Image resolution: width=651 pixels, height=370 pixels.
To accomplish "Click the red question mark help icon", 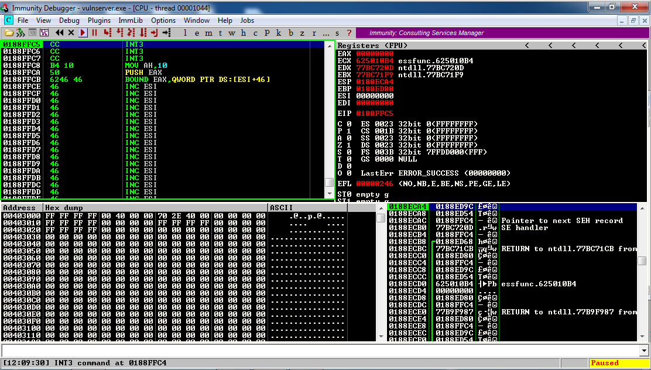I will [349, 33].
